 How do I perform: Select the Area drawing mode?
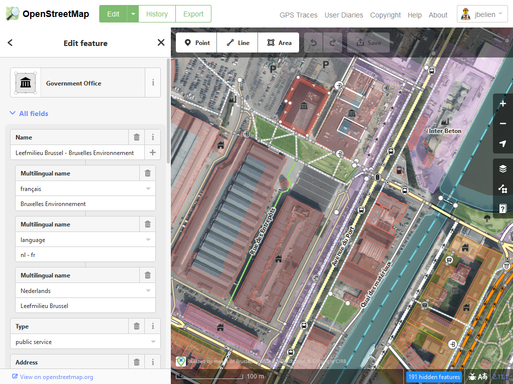point(279,43)
